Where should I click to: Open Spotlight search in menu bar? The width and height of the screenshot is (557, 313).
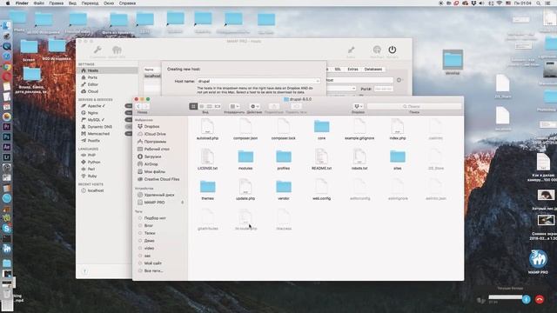pyautogui.click(x=539, y=3)
